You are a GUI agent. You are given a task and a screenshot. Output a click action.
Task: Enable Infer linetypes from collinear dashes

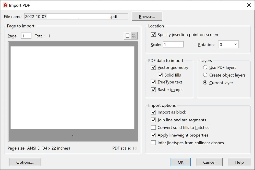tap(153, 143)
